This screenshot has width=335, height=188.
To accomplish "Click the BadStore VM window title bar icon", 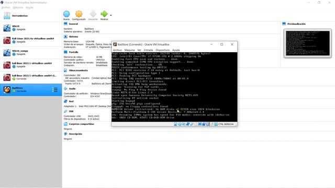I will (115, 44).
